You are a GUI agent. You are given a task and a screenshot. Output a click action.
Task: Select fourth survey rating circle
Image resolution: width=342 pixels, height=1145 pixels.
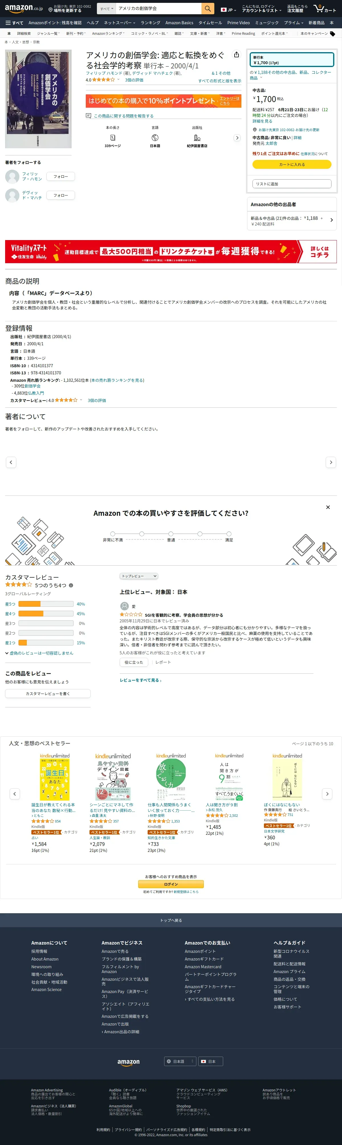(x=200, y=534)
